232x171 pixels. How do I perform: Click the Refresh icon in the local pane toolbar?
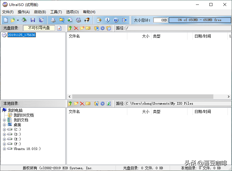pyautogui.click(x=109, y=104)
